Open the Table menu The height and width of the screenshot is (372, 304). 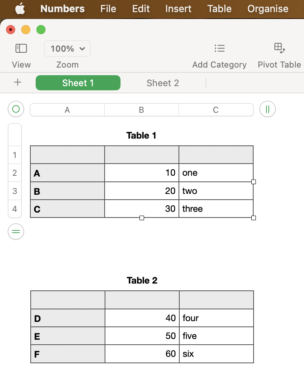[219, 9]
